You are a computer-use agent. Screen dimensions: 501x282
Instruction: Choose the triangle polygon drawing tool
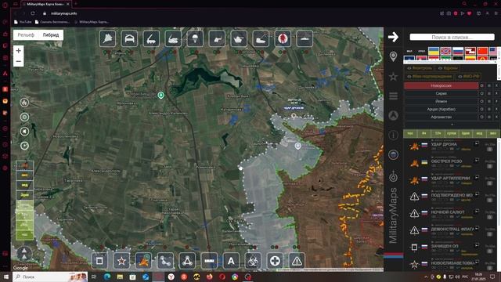[x=187, y=261]
